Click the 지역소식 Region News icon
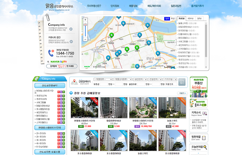 [204, 114]
